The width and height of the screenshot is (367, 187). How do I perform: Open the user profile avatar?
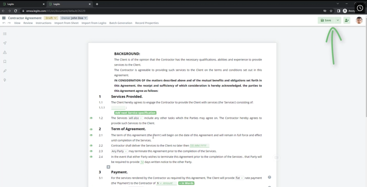pyautogui.click(x=359, y=20)
